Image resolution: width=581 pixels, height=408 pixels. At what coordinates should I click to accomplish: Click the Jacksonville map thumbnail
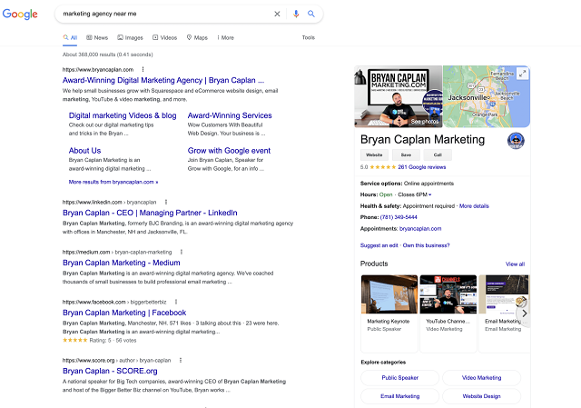[487, 96]
